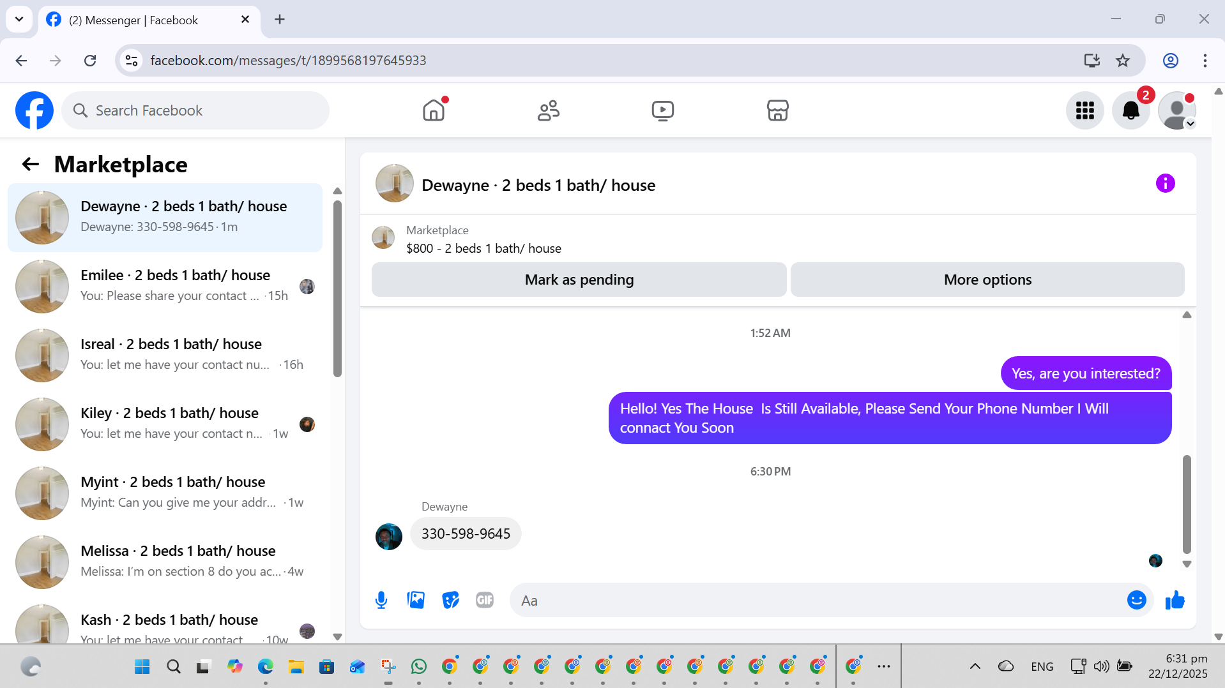This screenshot has width=1225, height=688.
Task: Open a new browser tab
Action: [279, 20]
